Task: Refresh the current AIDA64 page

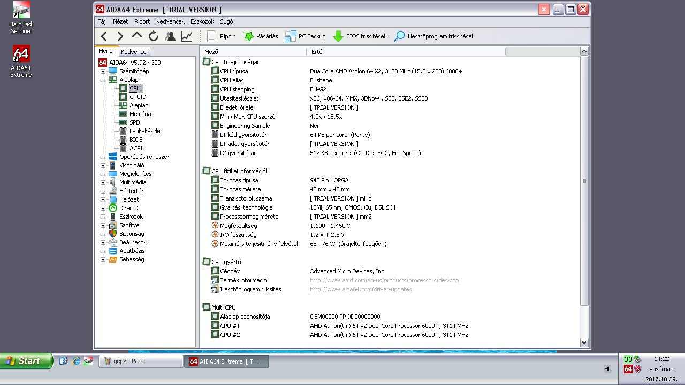Action: tap(154, 36)
